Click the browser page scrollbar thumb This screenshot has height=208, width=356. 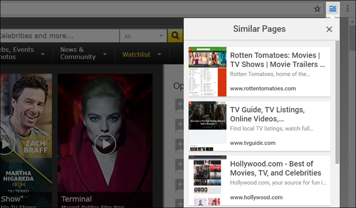point(352,37)
